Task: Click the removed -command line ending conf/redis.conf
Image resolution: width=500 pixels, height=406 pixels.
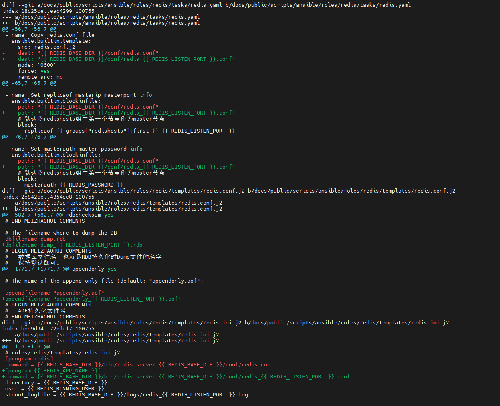Action: click(138, 364)
